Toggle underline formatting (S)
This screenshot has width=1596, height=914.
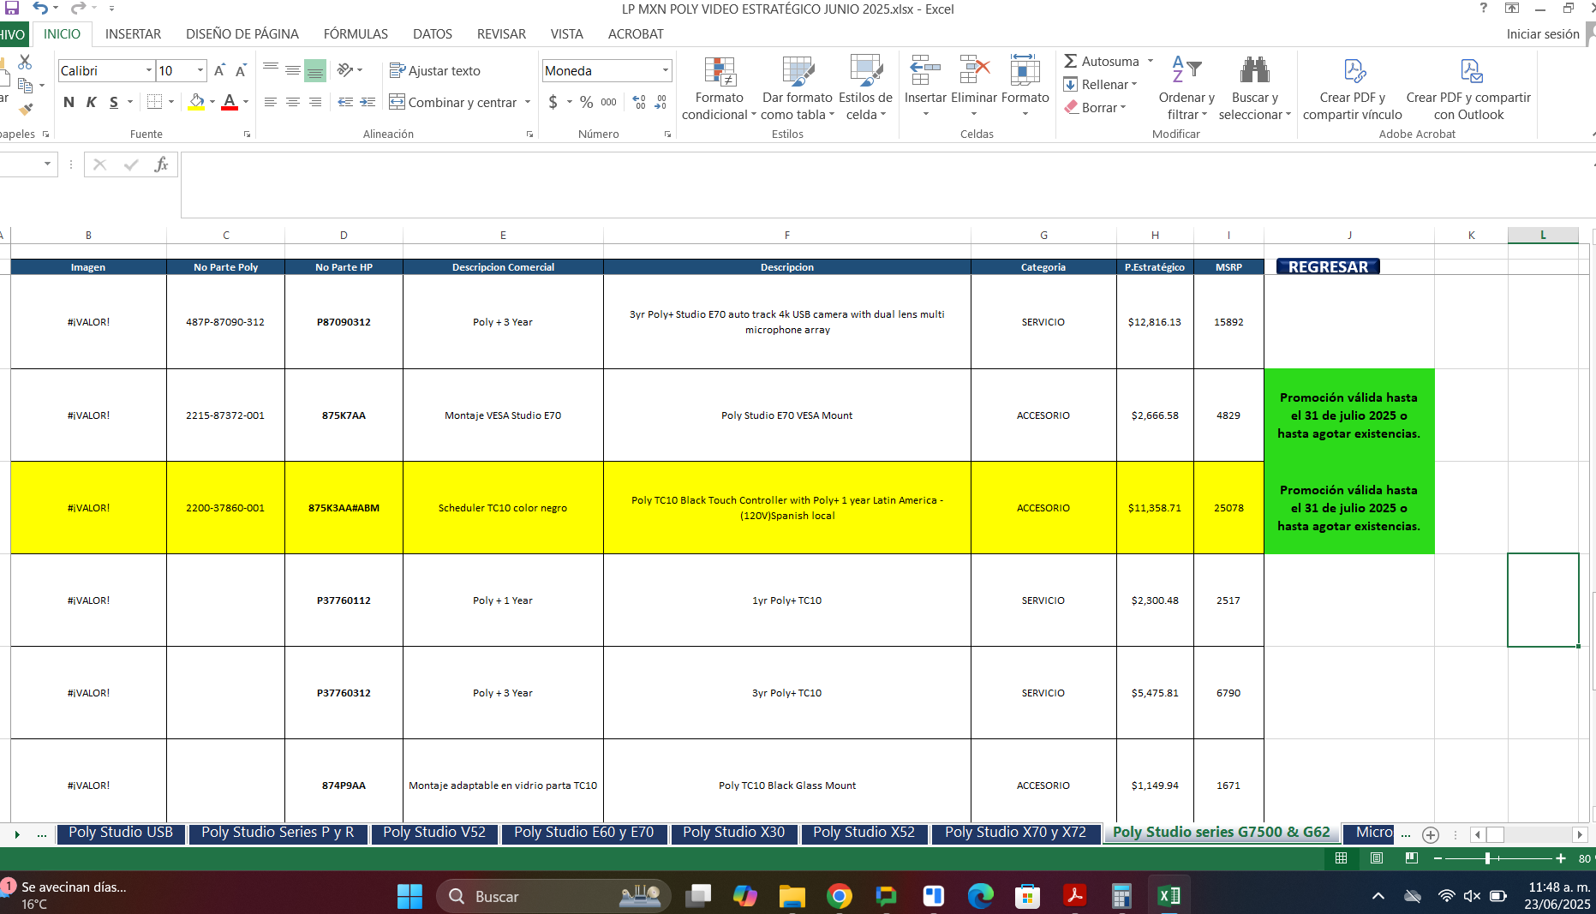click(x=114, y=102)
